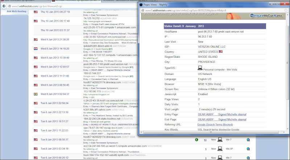Viewport: 290px width, 160px height.
Task: Click the US flag for Wed 9 Jan 11:51:46
Action: 36,76
